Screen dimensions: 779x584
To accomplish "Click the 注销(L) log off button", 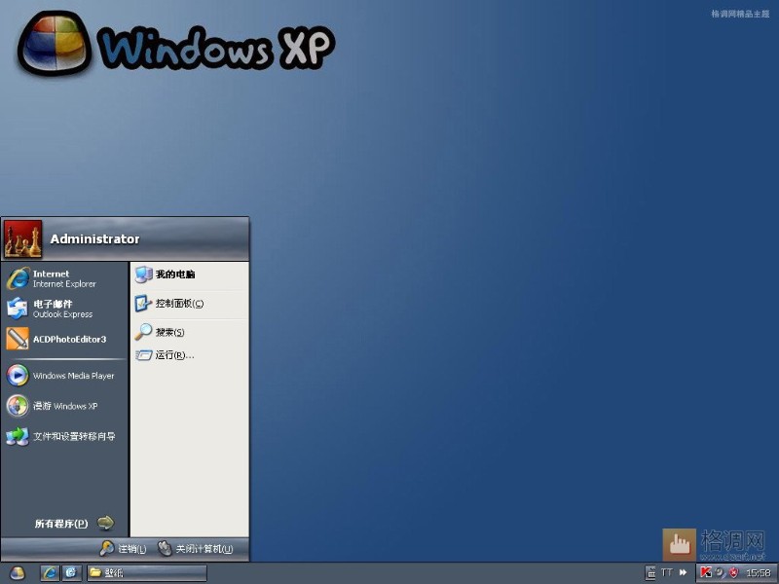I will point(123,548).
